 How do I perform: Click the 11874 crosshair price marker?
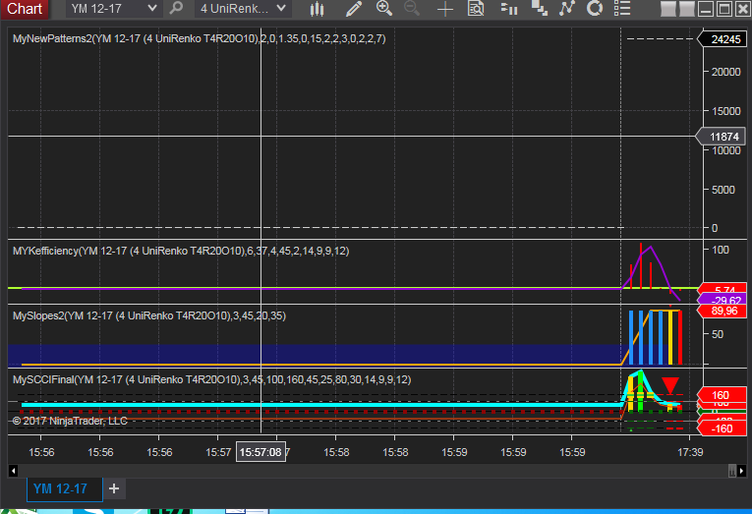click(721, 137)
